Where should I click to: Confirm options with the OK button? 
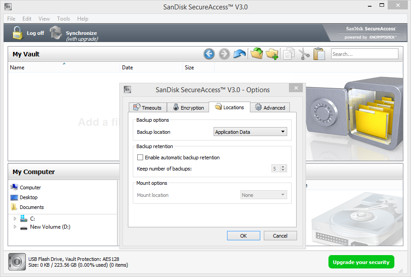[244, 236]
